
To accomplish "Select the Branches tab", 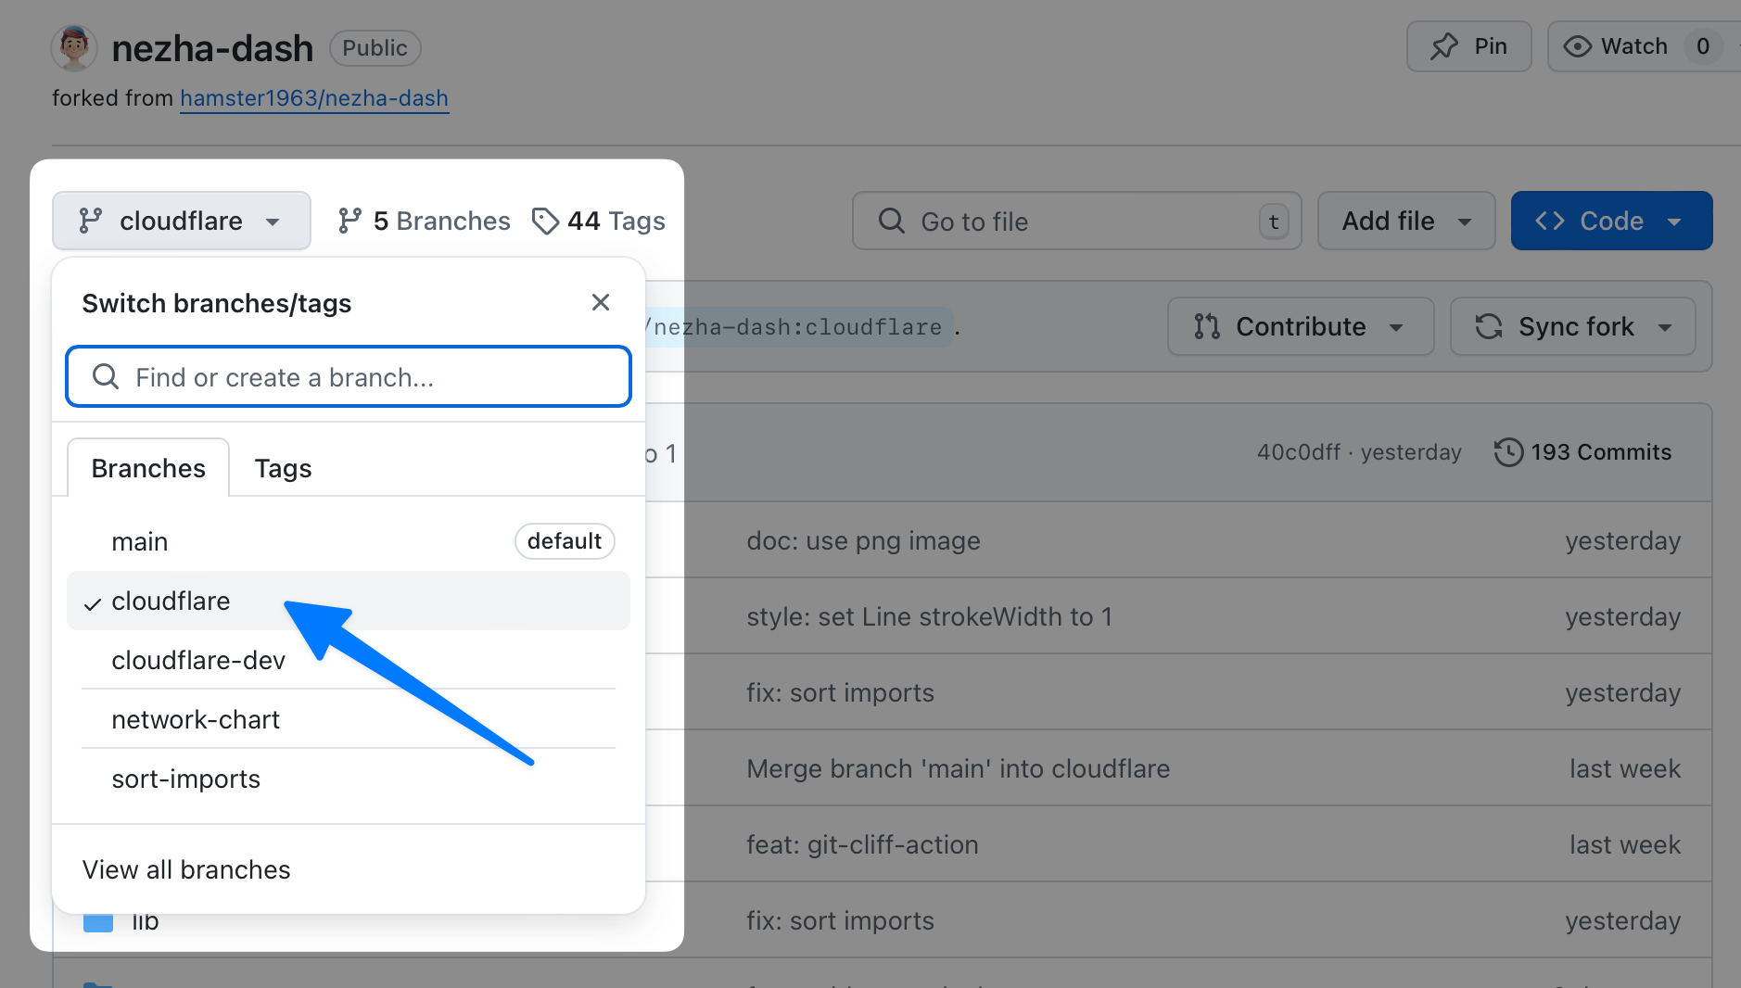I will 148,468.
